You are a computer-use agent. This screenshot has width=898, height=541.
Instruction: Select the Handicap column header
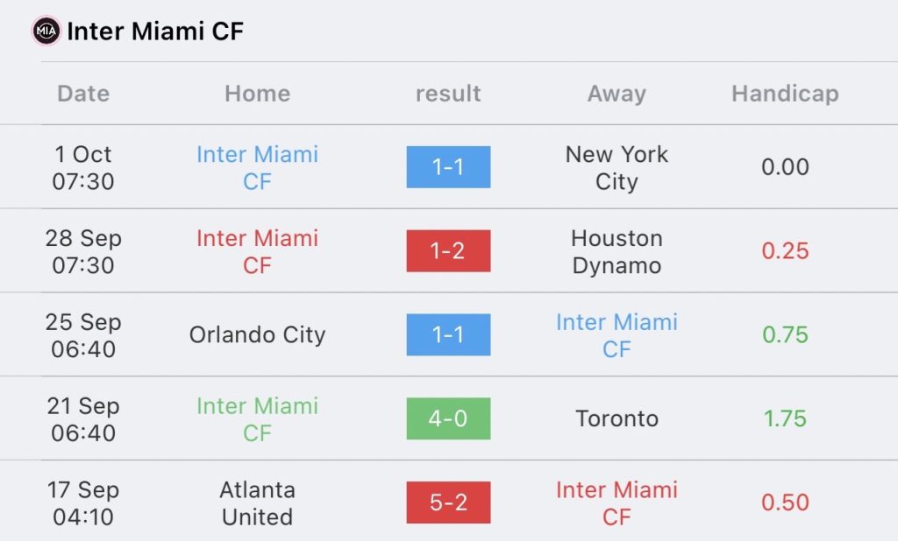pyautogui.click(x=785, y=94)
